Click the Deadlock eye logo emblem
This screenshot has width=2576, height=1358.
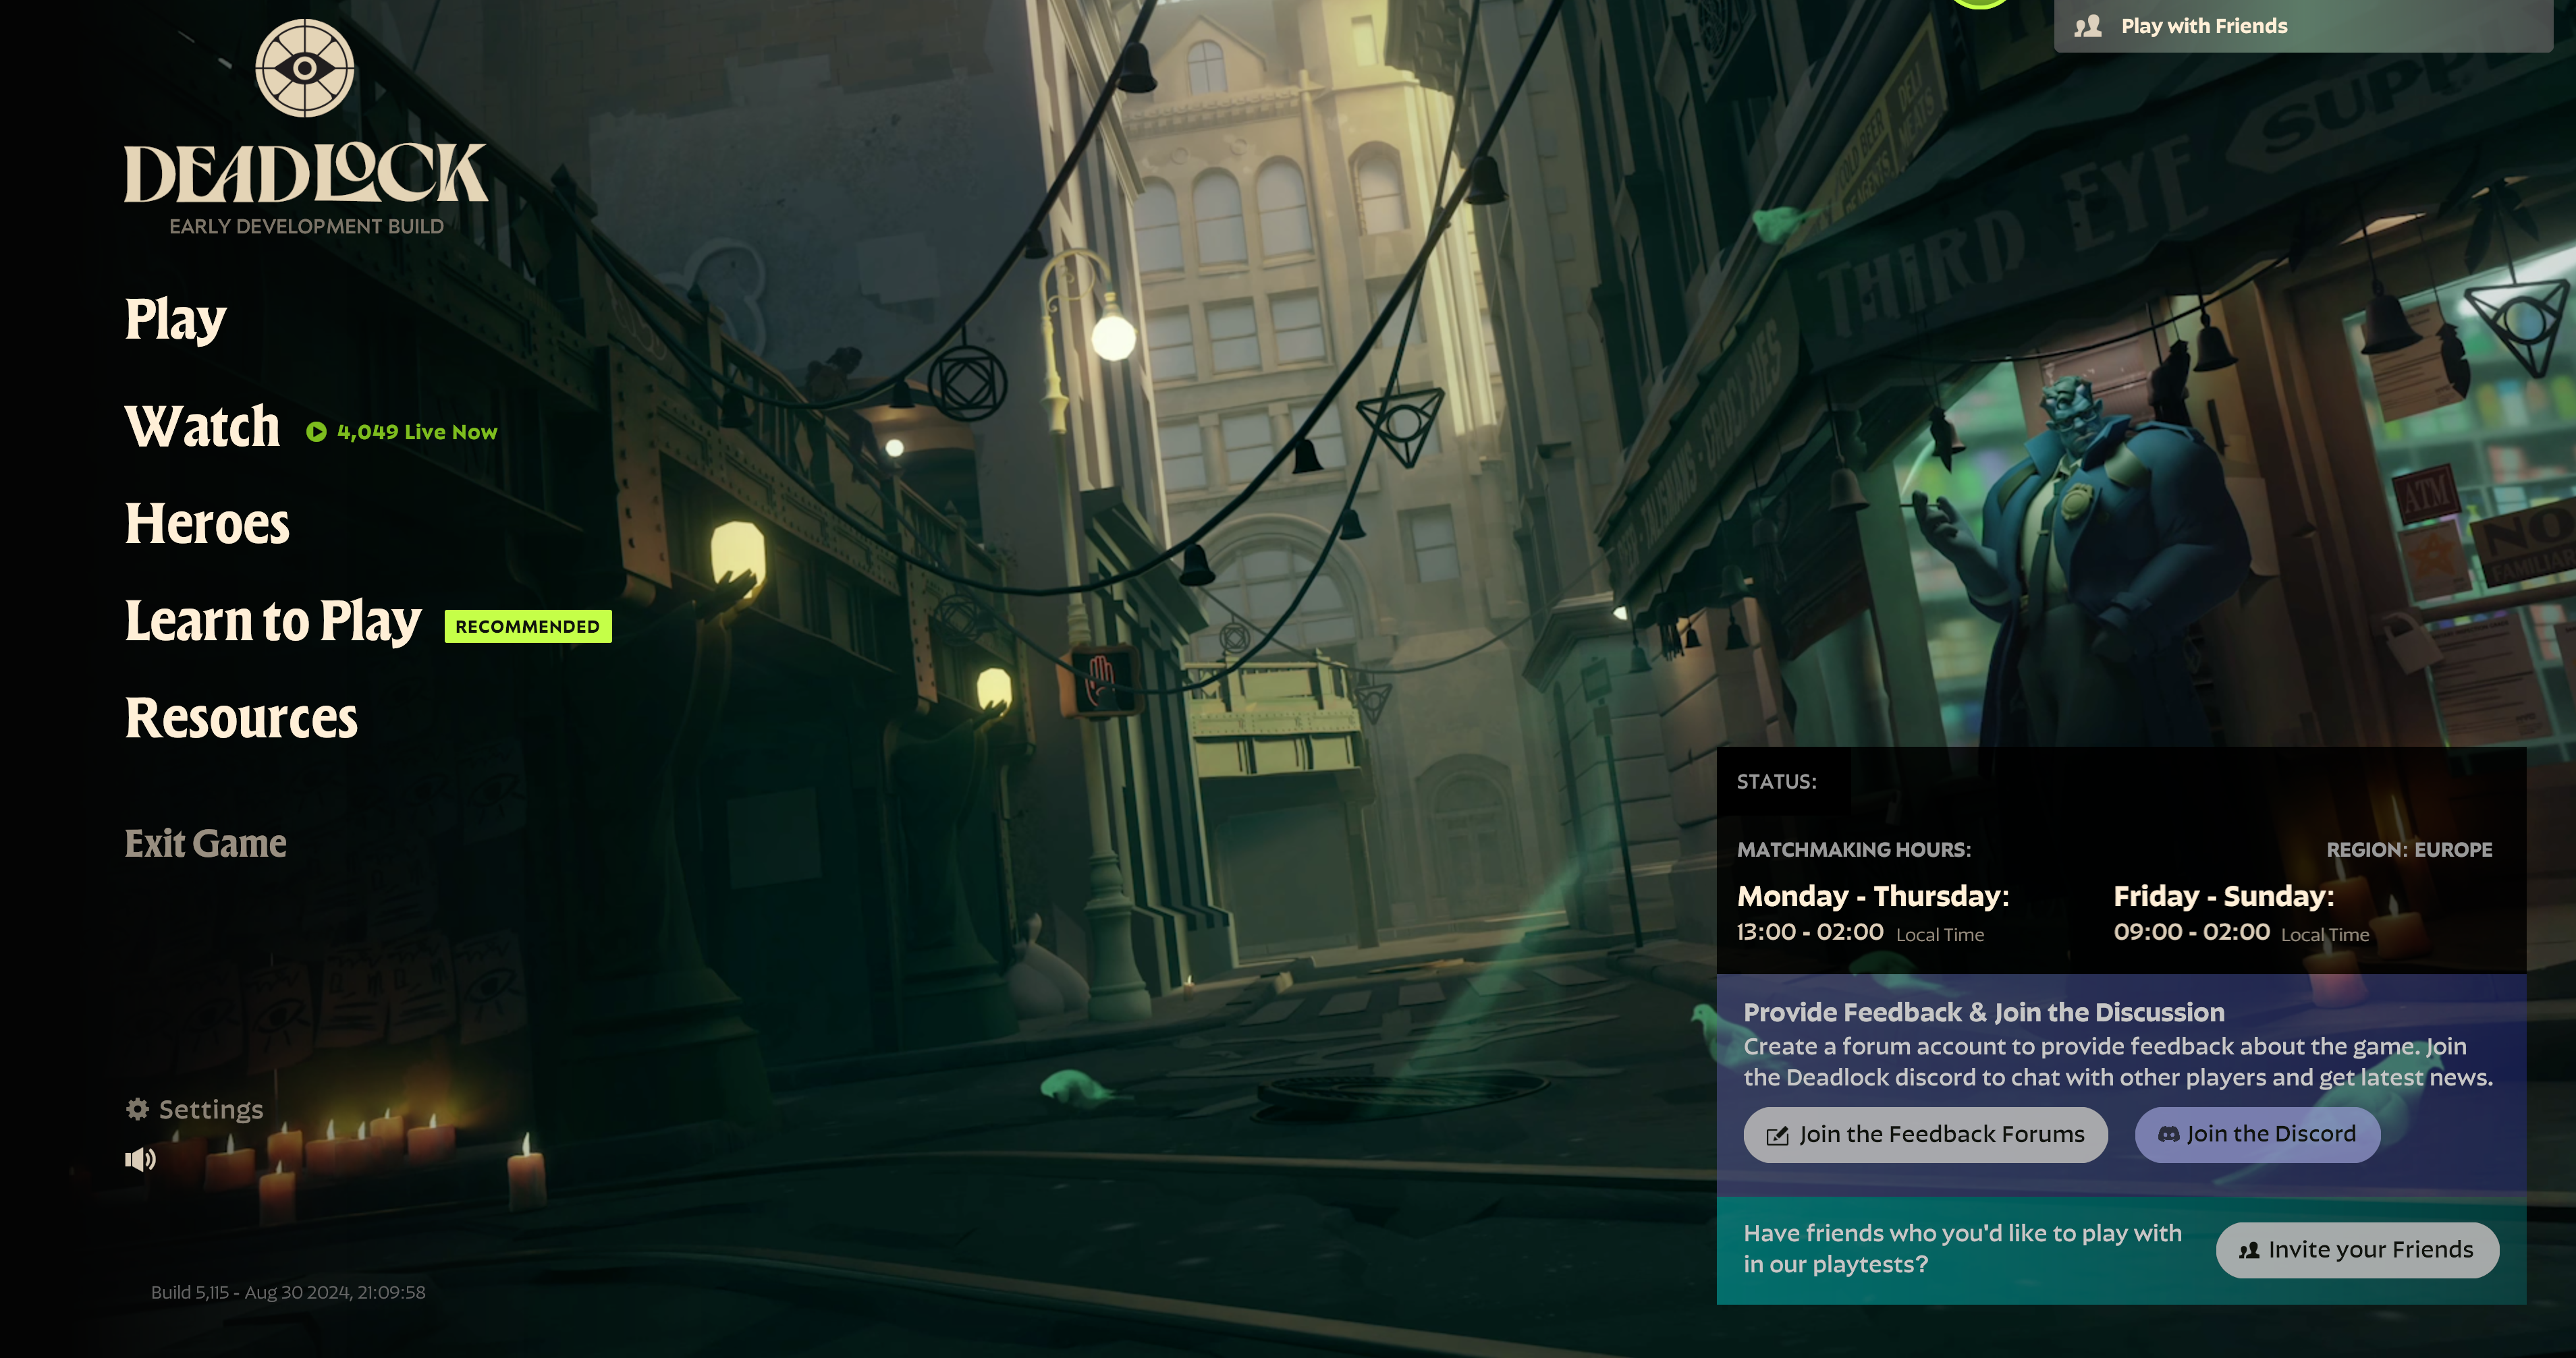[x=305, y=68]
